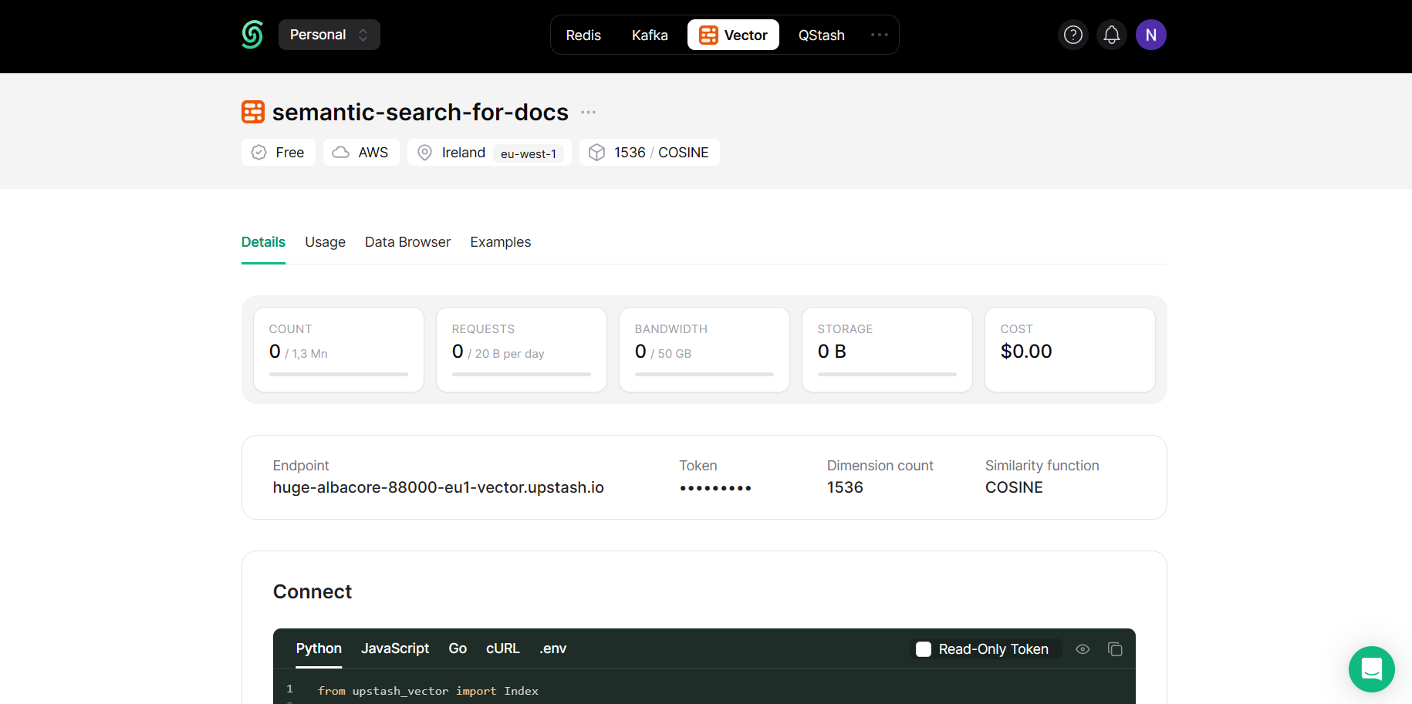Copy the connection code snippet
Screen dimensions: 1412x704
tap(1115, 649)
